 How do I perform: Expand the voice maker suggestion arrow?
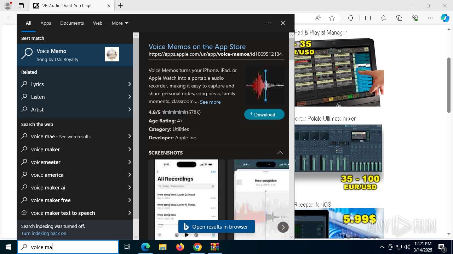pos(130,149)
